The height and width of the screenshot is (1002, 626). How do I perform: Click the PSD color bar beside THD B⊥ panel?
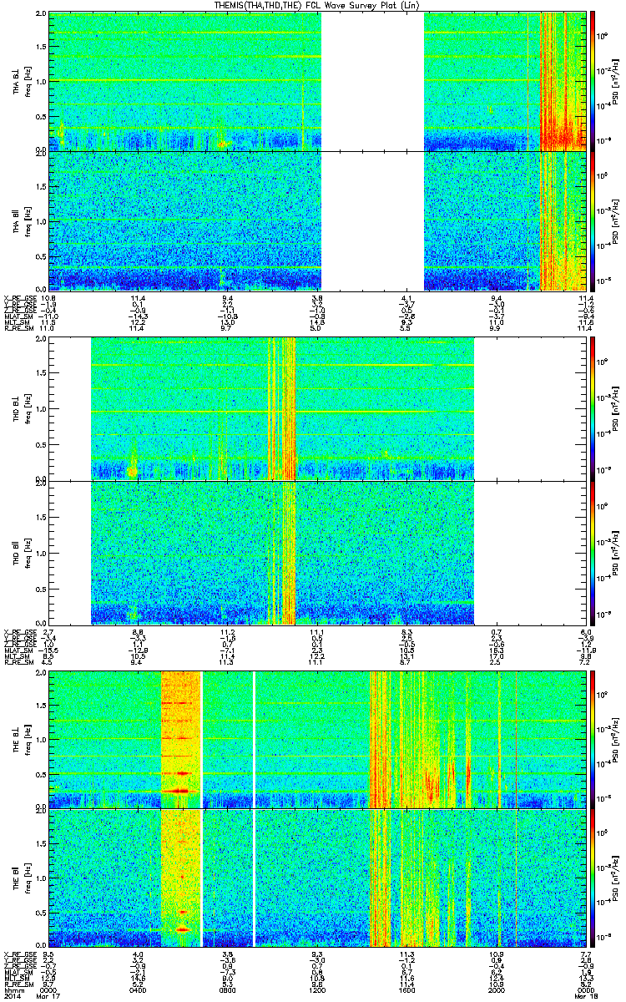593,408
